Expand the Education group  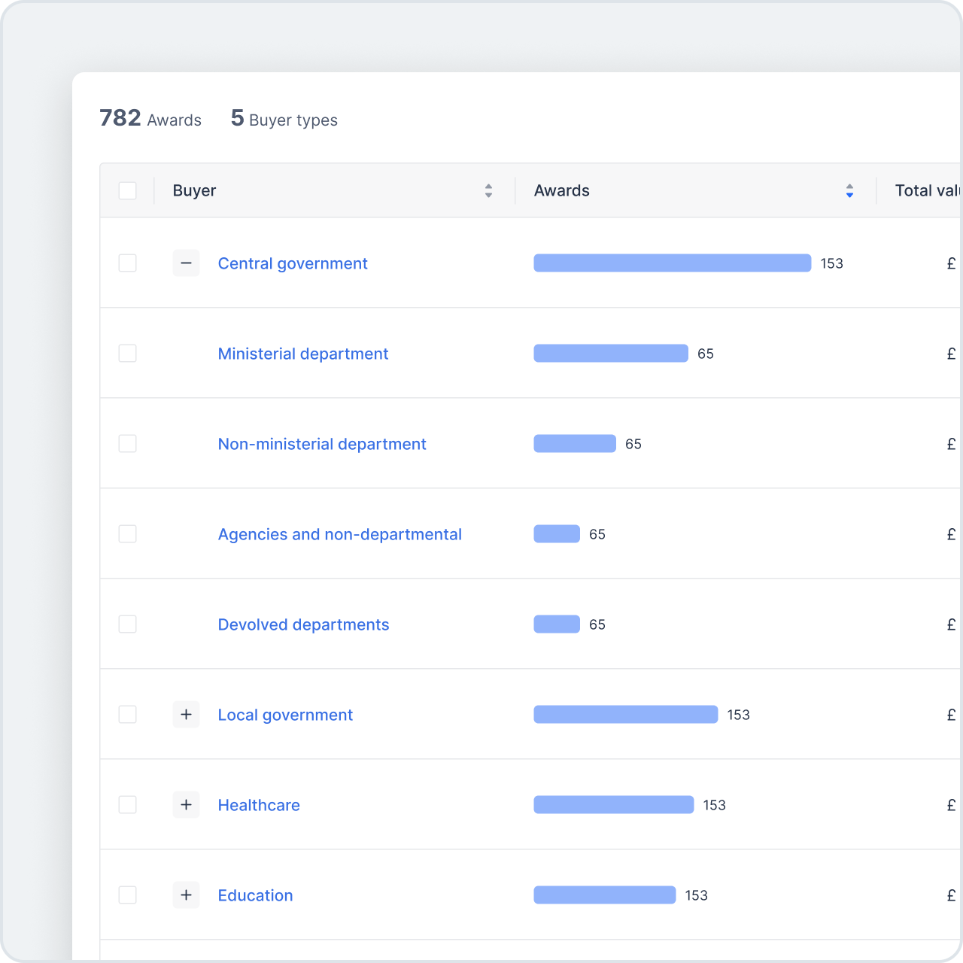[x=186, y=895]
